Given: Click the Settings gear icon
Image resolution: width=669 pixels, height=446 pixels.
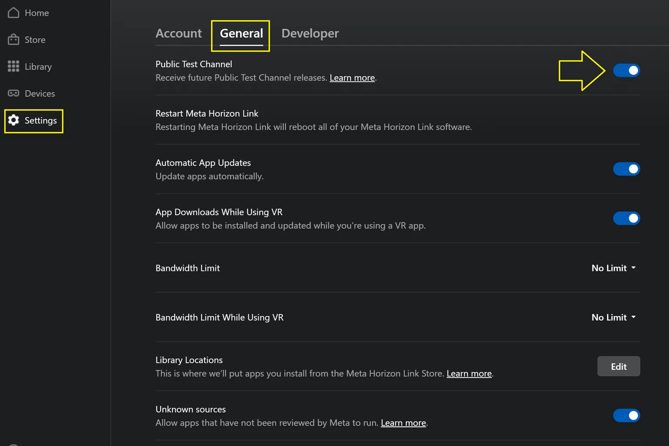Looking at the screenshot, I should (x=14, y=120).
